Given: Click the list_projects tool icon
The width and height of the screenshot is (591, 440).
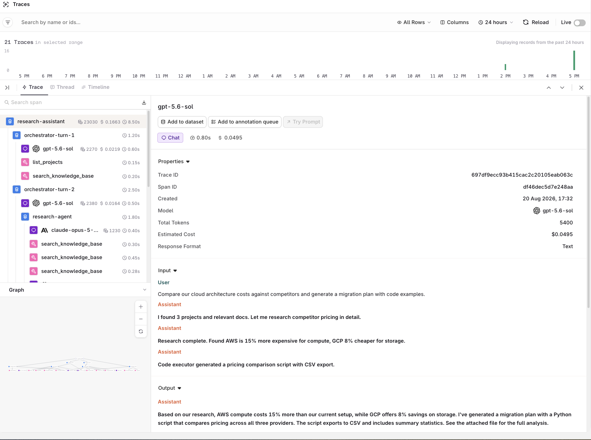Looking at the screenshot, I should click(x=25, y=162).
